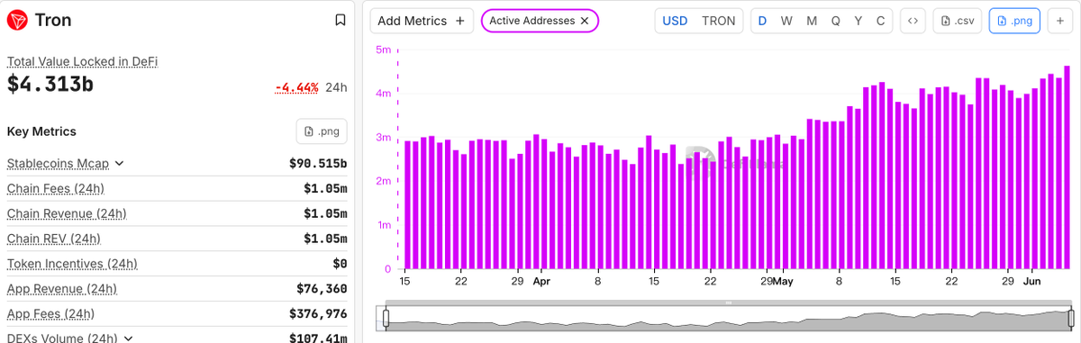The image size is (1081, 343).
Task: Select Cumulative (C) option
Action: (880, 21)
